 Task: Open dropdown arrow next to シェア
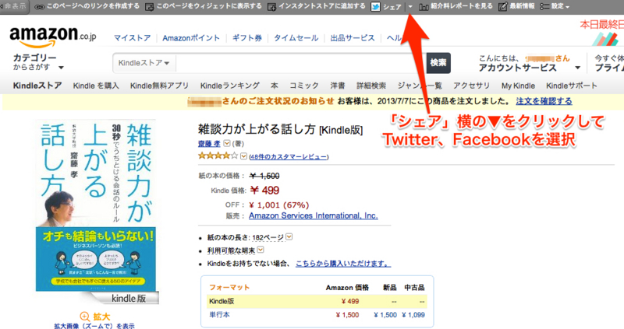point(410,6)
